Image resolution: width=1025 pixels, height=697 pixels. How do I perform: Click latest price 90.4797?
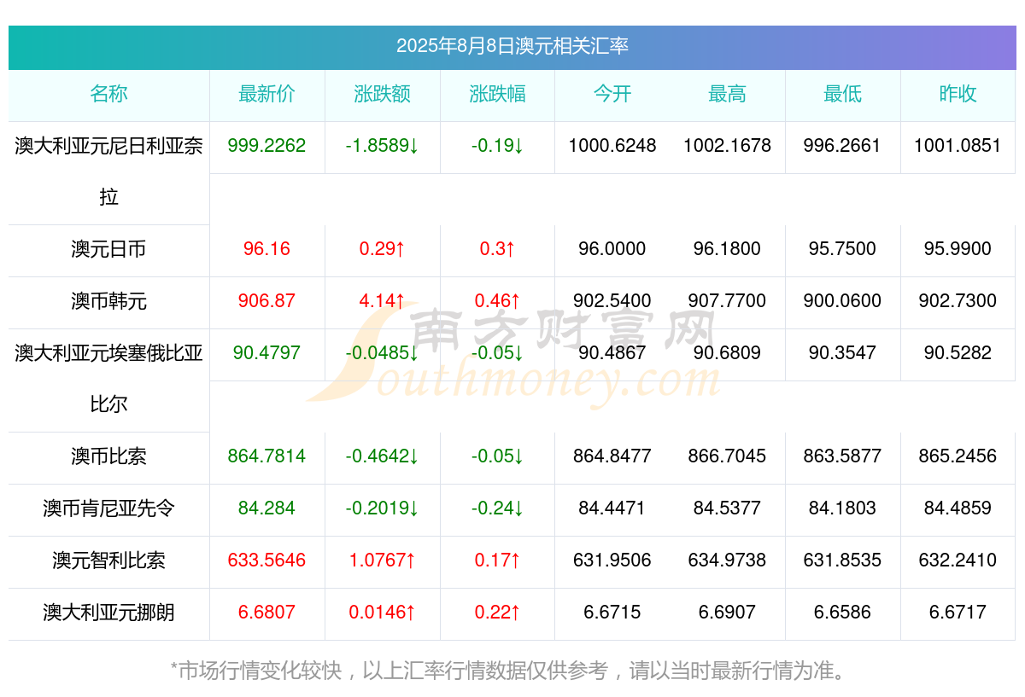tap(267, 353)
